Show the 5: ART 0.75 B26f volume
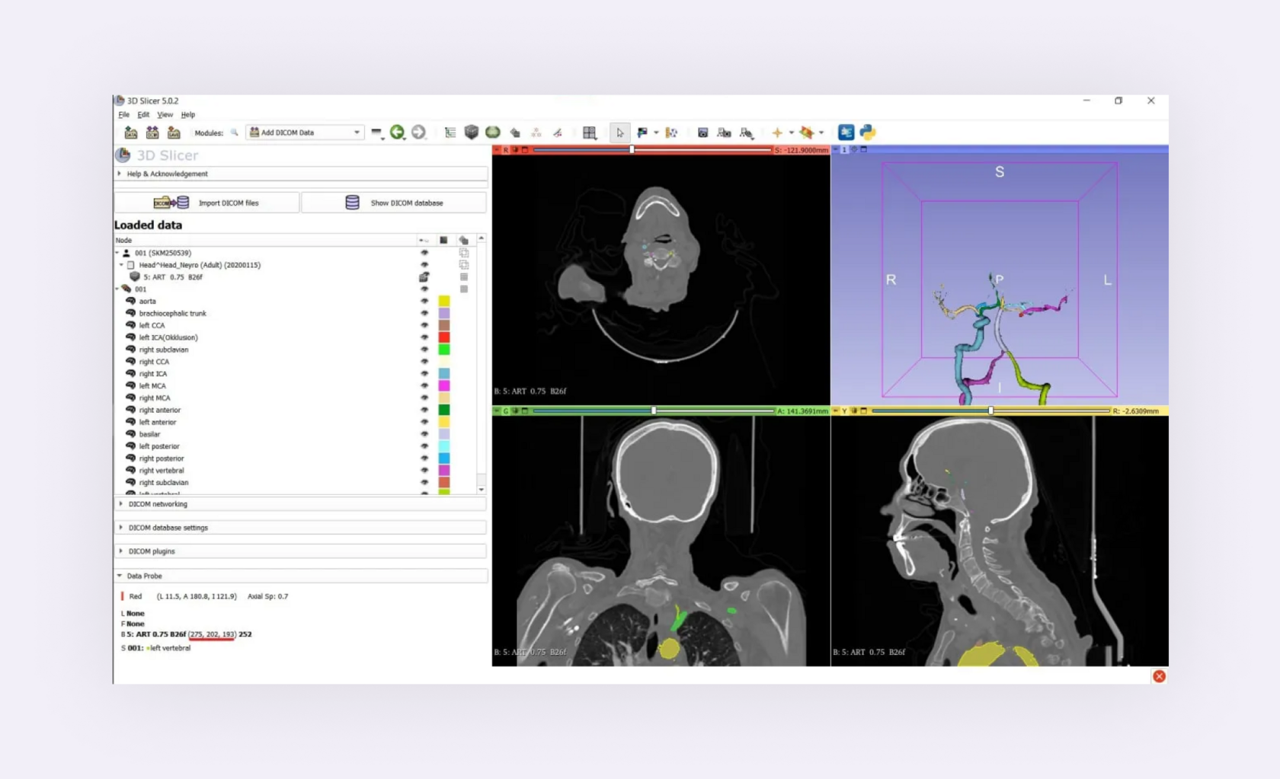 (424, 277)
